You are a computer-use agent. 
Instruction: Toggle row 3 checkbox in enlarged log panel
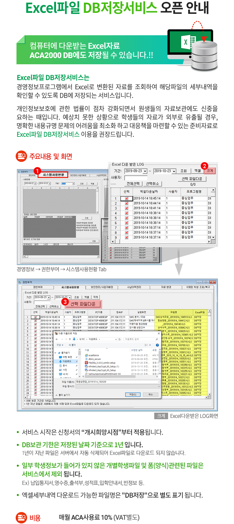coord(127,208)
